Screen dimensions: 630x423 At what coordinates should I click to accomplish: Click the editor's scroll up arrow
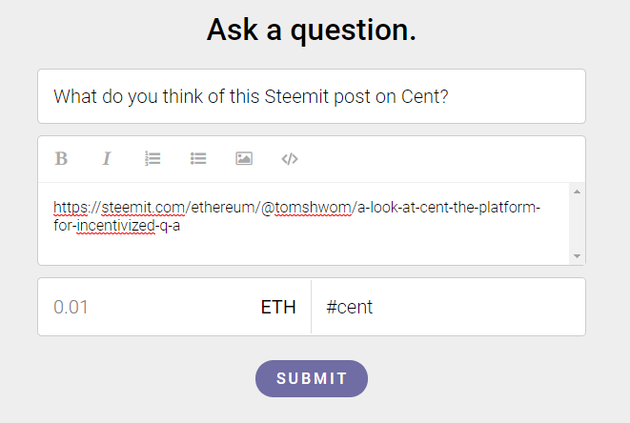[577, 191]
